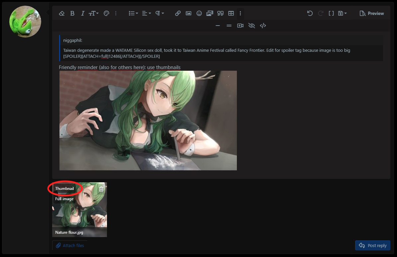Screen dimensions: 397x257
Task: Delete the Nature flour.jpg attachment
Action: point(101,189)
